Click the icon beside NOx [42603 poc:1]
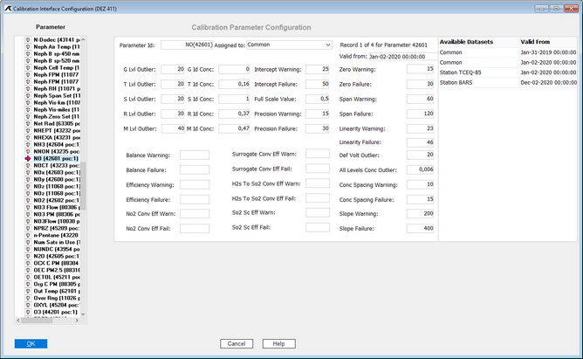The image size is (583, 359). (x=28, y=173)
